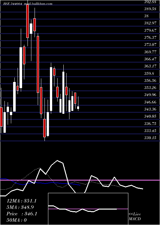Select the 340.05 price axis label
Viewport: 160px width, 225px height.
point(150,116)
